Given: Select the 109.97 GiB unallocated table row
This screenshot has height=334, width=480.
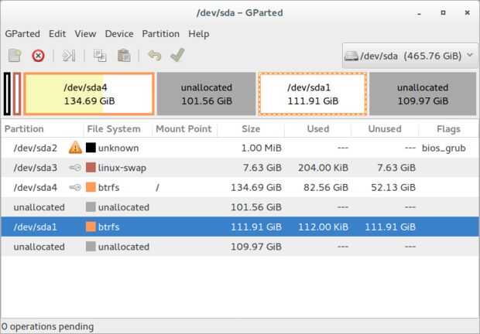Looking at the screenshot, I should (x=232, y=247).
